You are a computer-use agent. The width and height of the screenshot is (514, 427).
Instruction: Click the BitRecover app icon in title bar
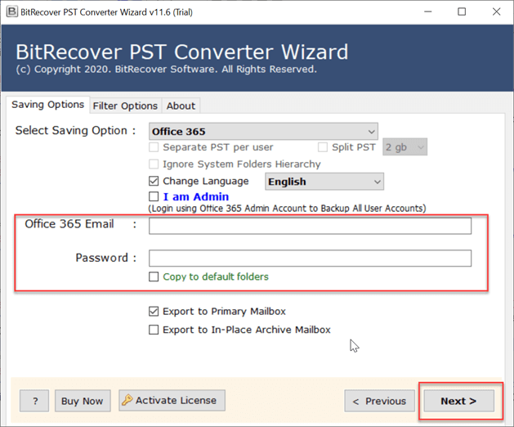pyautogui.click(x=9, y=11)
